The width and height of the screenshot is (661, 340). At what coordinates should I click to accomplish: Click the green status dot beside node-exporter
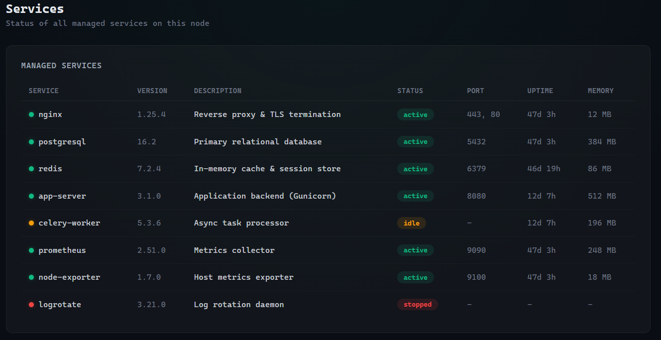coord(31,277)
